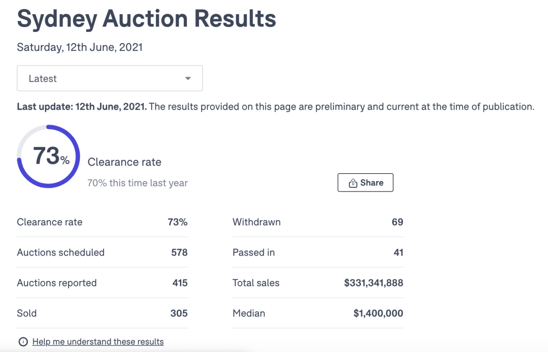
Task: Click the date "Saturday, 12th June, 2021"
Action: tap(80, 47)
